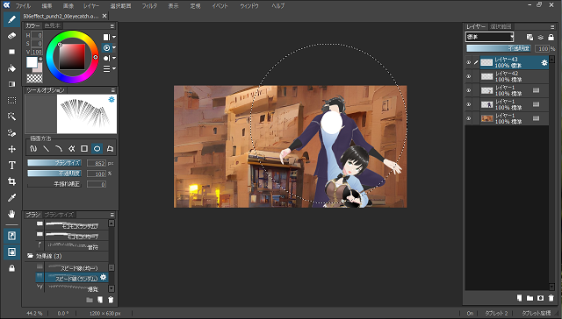
Task: Choose polygon drawing method
Action: click(110, 148)
